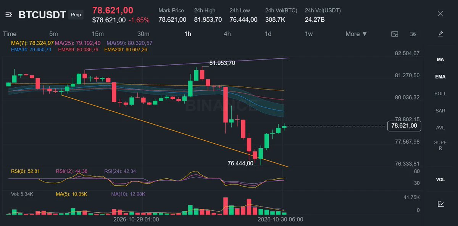Click the Vol 5.34K legend

click(23, 194)
